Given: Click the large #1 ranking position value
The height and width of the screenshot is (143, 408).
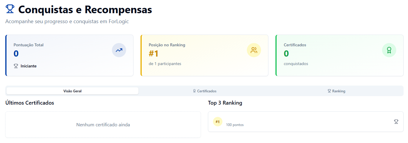Looking at the screenshot, I should coord(154,54).
